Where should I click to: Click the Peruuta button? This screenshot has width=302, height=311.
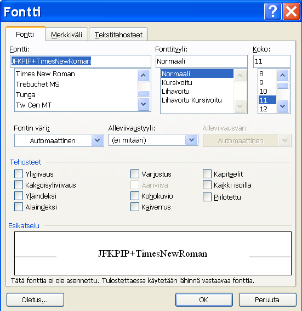267,299
